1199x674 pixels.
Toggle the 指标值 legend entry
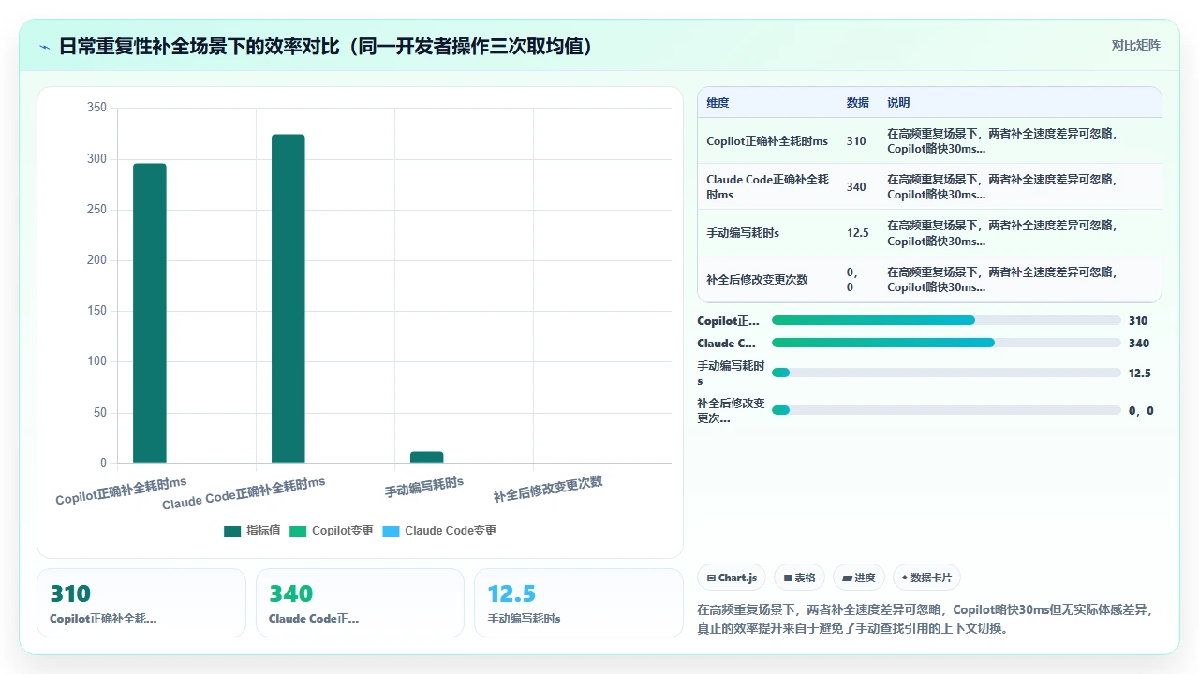pyautogui.click(x=252, y=531)
